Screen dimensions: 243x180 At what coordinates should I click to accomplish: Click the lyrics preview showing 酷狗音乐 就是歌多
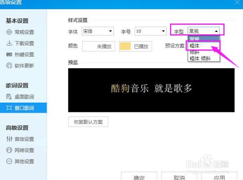click(x=151, y=90)
